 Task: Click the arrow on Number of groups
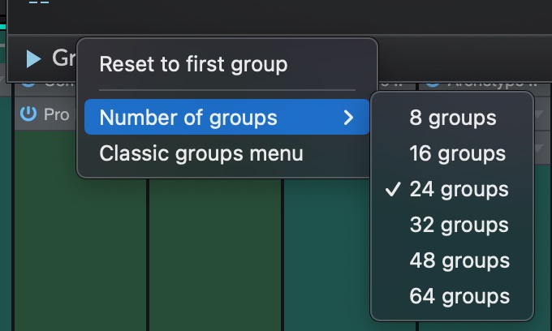point(348,118)
